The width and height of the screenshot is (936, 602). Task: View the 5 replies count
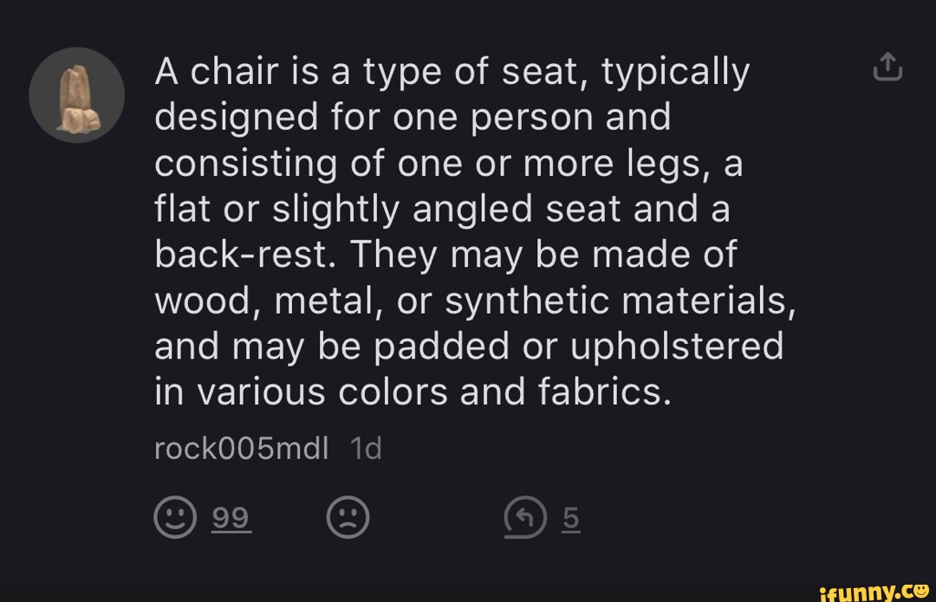point(569,518)
